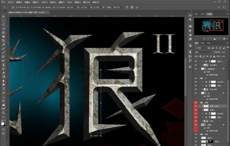This screenshot has height=146, width=230.
Task: Select the Horizontal Type tool
Action: pos(3,89)
